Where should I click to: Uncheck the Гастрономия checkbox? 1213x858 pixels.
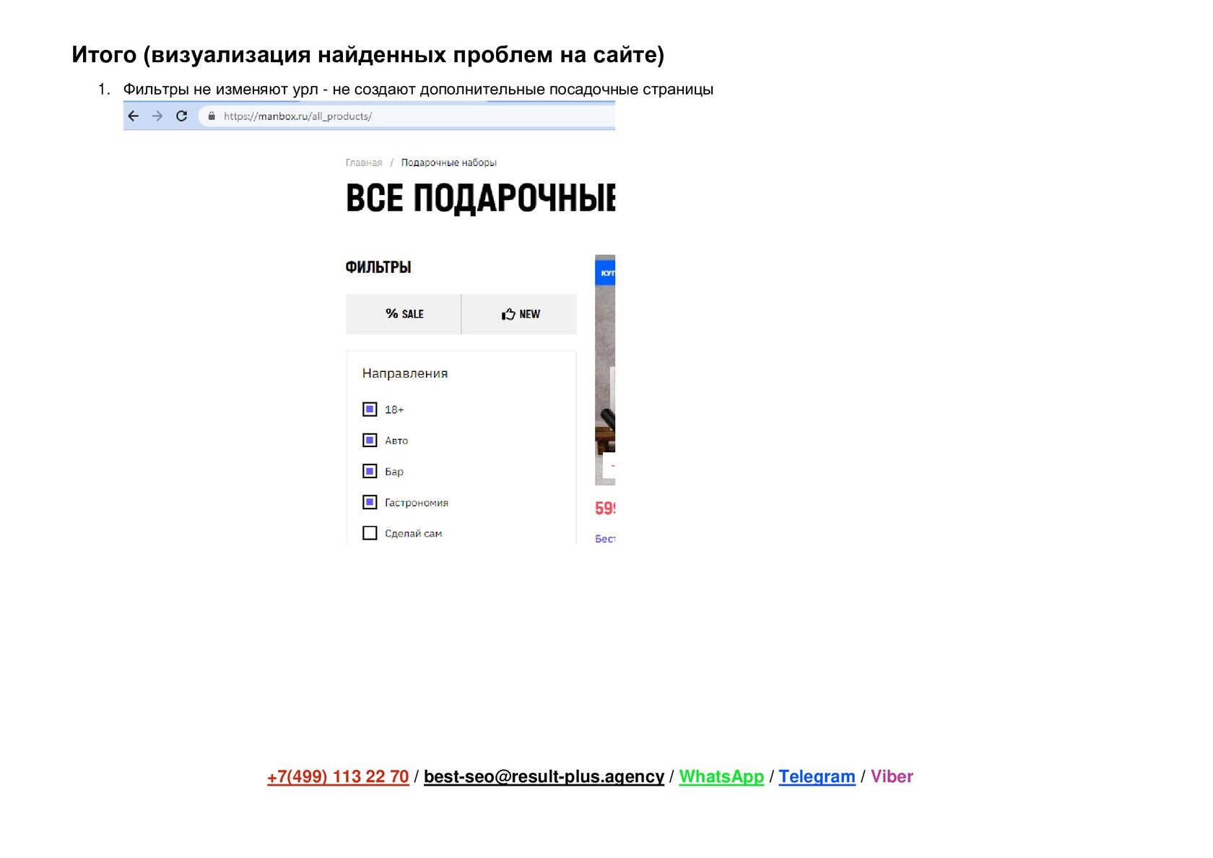370,502
